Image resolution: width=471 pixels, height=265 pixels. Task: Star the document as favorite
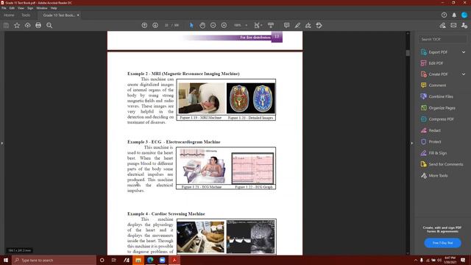[x=17, y=26]
